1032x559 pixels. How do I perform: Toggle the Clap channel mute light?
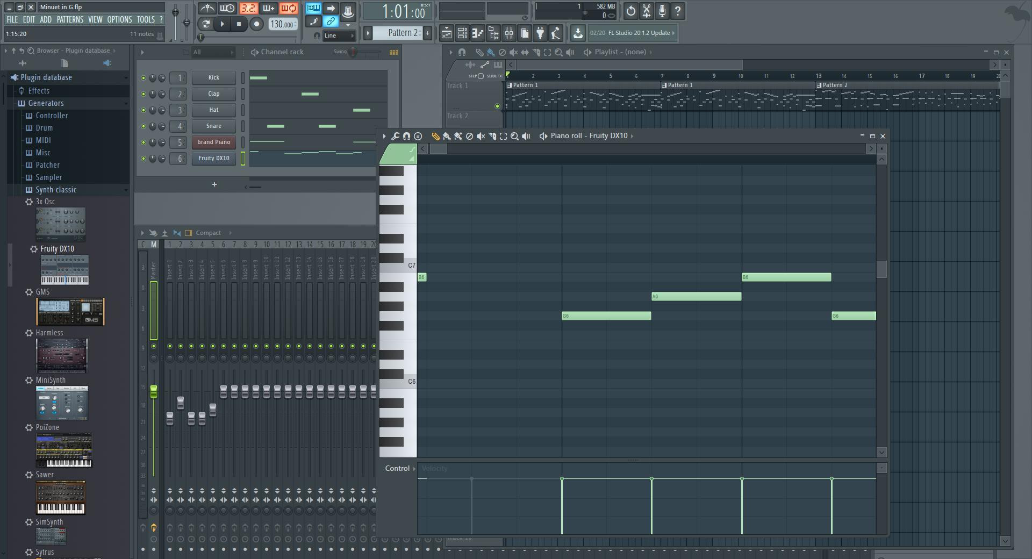click(x=143, y=94)
